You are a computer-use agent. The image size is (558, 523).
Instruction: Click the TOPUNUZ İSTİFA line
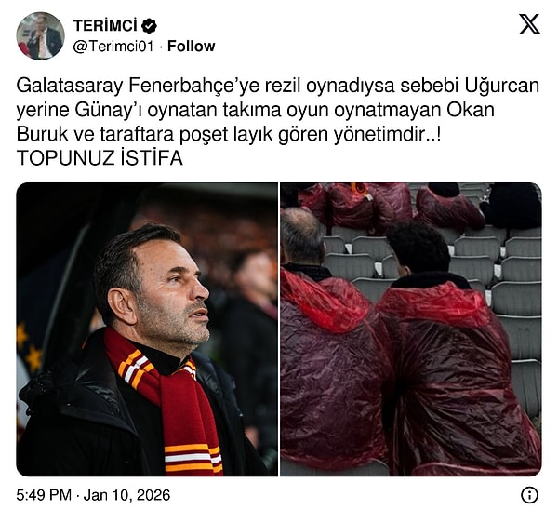(100, 158)
